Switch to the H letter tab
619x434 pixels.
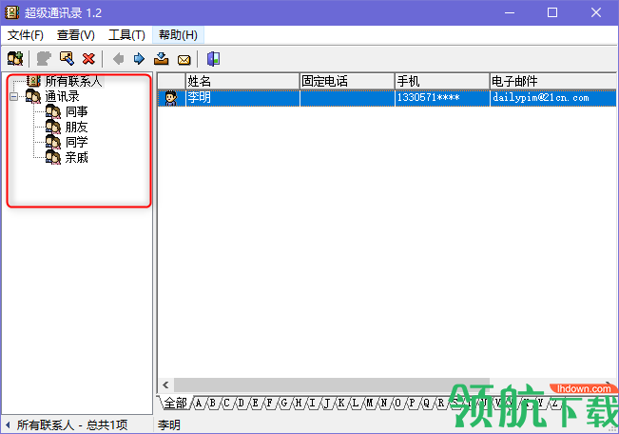point(299,404)
